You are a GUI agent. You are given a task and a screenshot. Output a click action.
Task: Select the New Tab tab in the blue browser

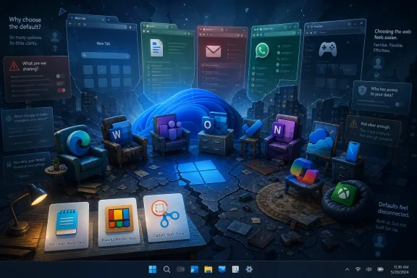click(x=86, y=18)
